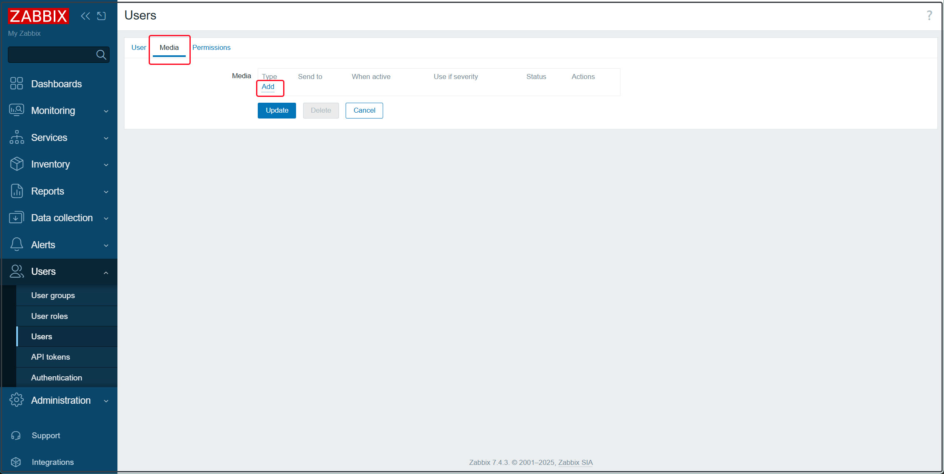
Task: Click the Add media link
Action: coord(268,87)
